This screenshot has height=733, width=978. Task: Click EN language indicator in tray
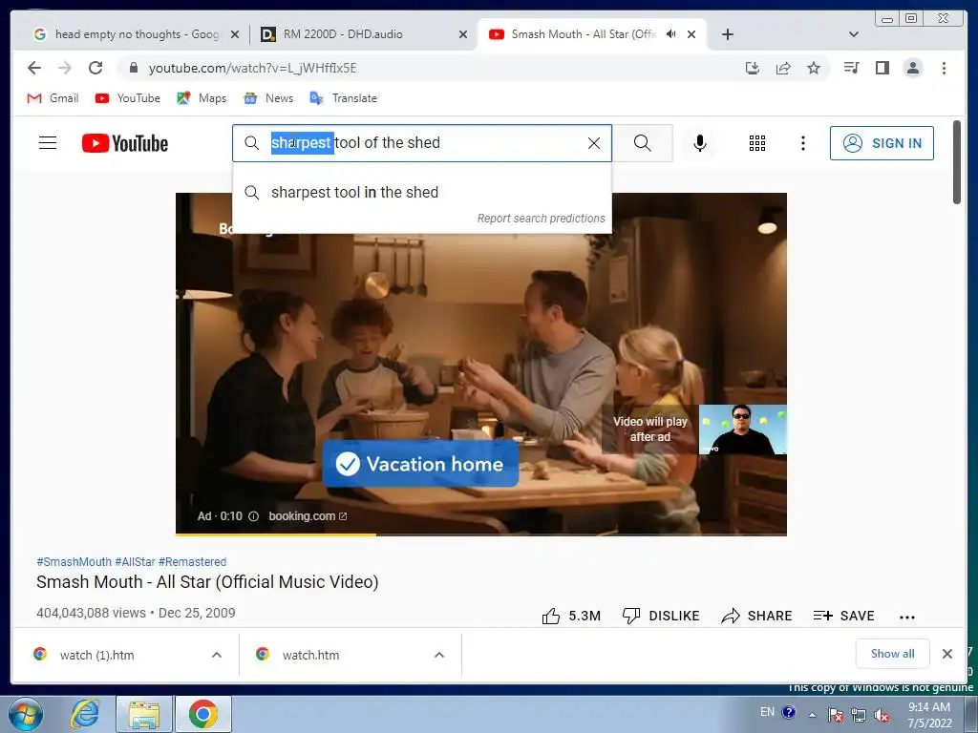[x=767, y=712]
